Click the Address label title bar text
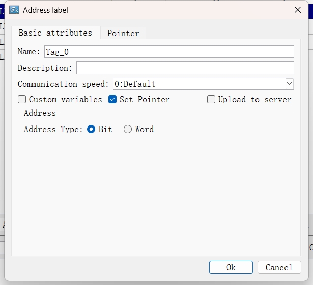Image resolution: width=313 pixels, height=285 pixels. pos(45,10)
